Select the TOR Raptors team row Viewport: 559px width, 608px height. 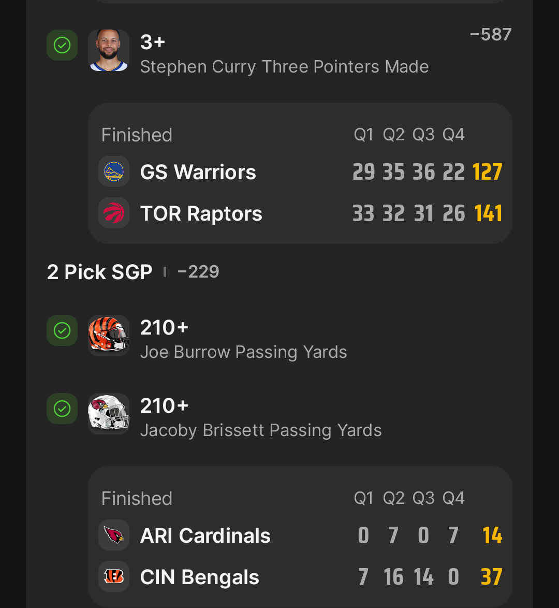pos(300,213)
